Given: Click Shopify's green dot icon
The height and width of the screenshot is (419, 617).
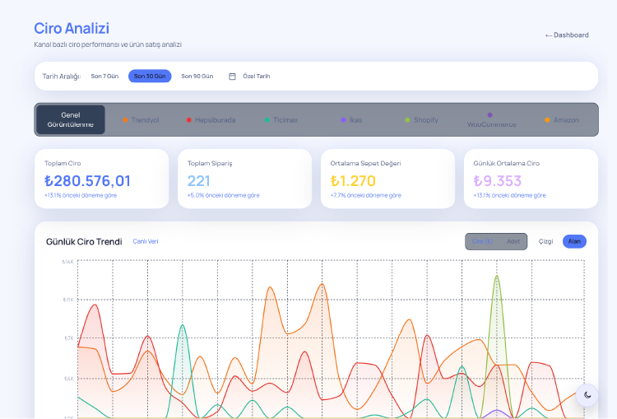Looking at the screenshot, I should [407, 120].
